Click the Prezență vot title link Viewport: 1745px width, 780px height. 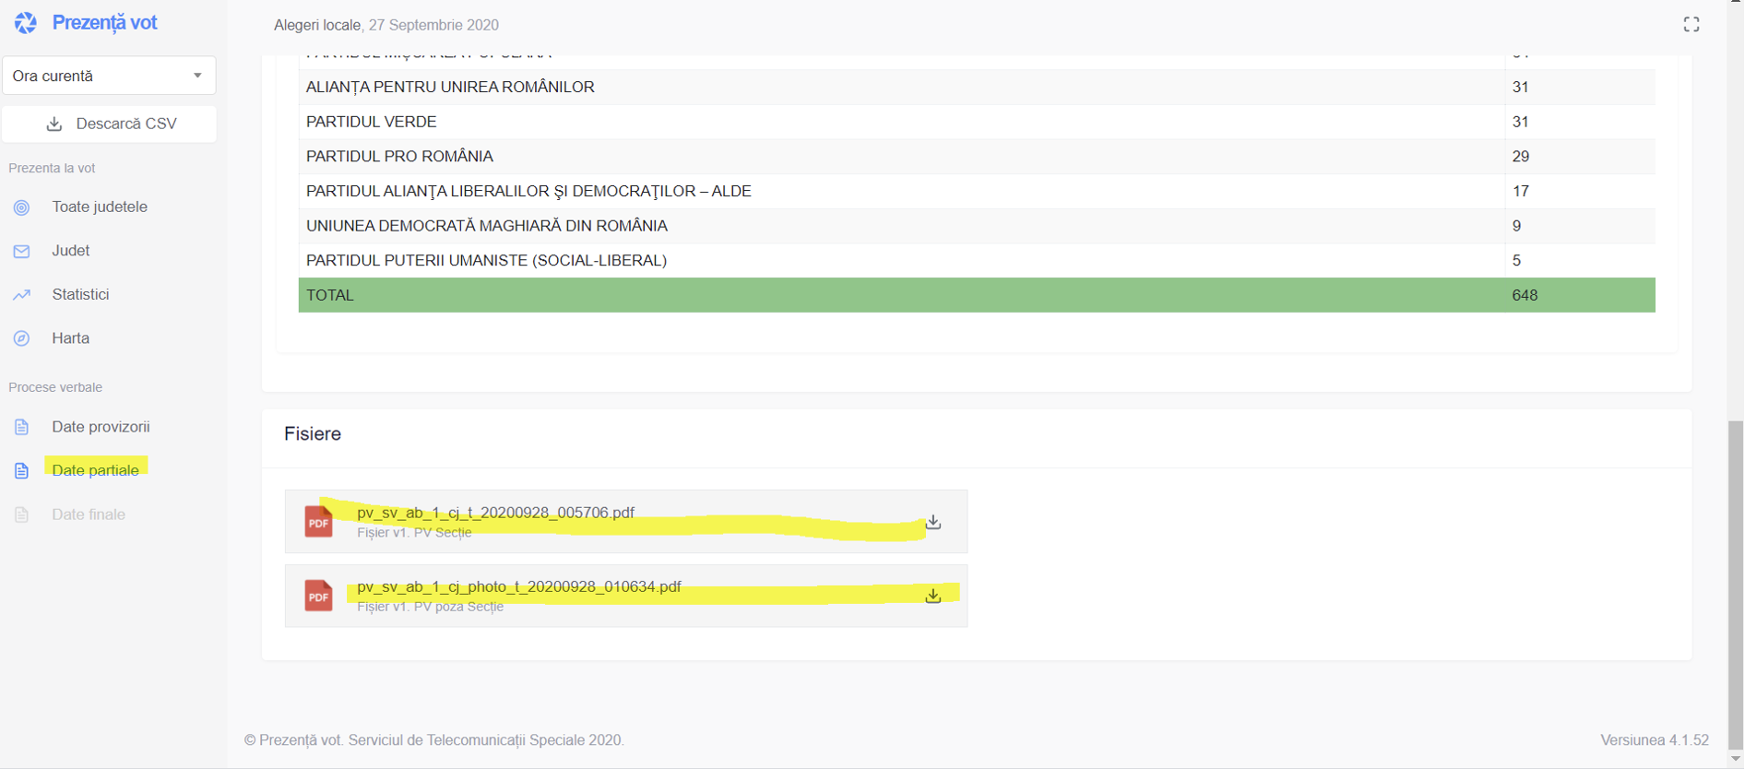click(104, 23)
